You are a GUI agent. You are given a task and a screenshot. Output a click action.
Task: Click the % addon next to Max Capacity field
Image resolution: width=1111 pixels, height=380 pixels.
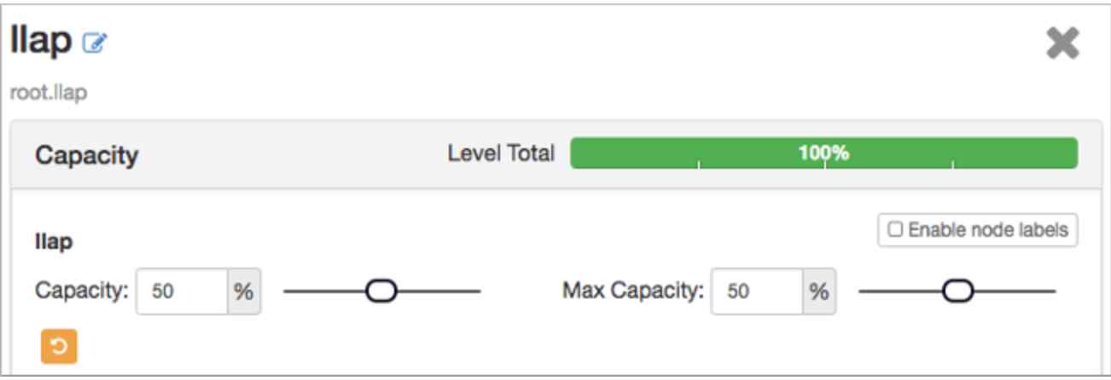818,291
